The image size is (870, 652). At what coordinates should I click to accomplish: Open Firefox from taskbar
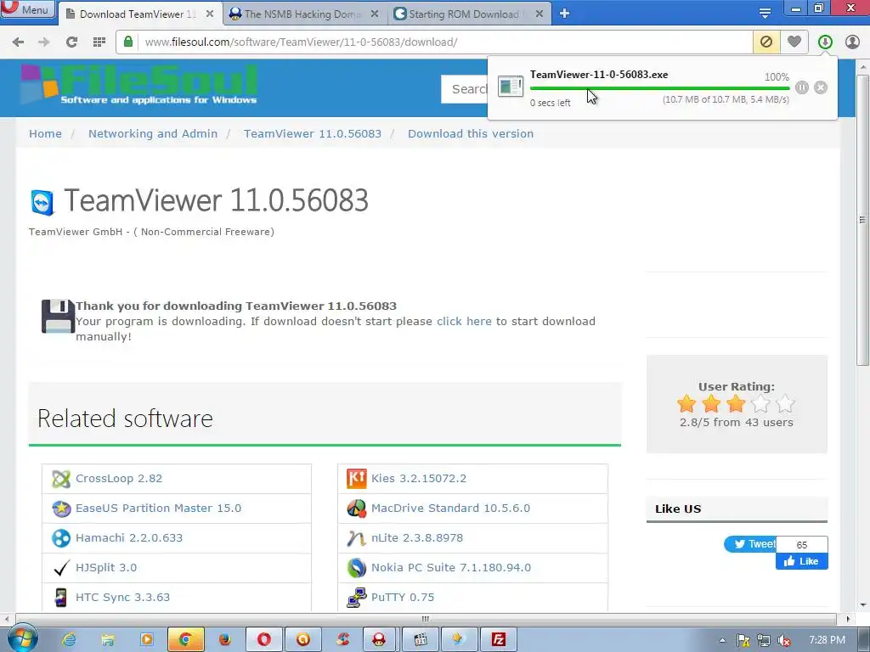pyautogui.click(x=224, y=640)
